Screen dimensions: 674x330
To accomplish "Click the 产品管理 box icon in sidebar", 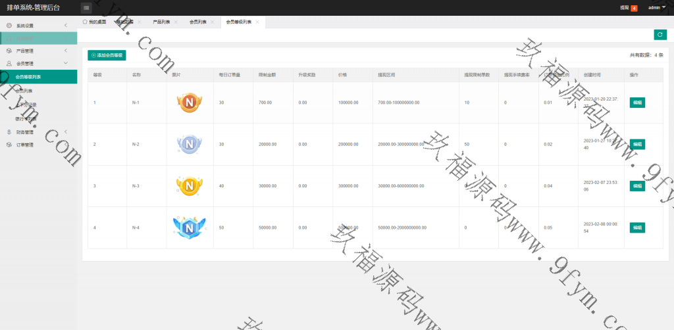I will click(9, 51).
